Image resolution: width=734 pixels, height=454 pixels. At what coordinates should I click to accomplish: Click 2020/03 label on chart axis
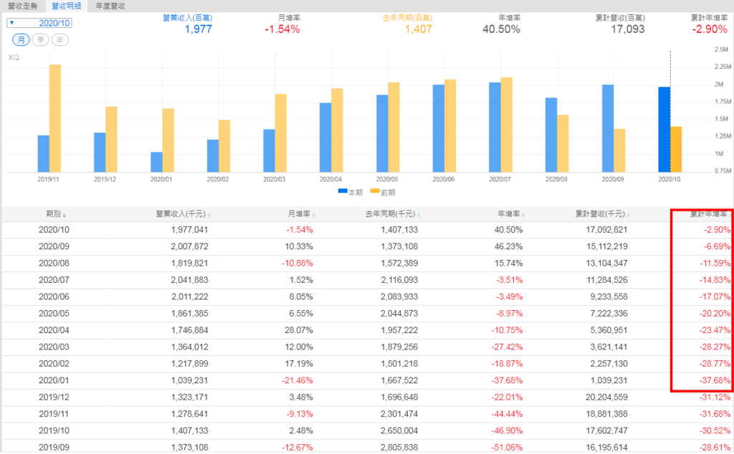[x=274, y=180]
